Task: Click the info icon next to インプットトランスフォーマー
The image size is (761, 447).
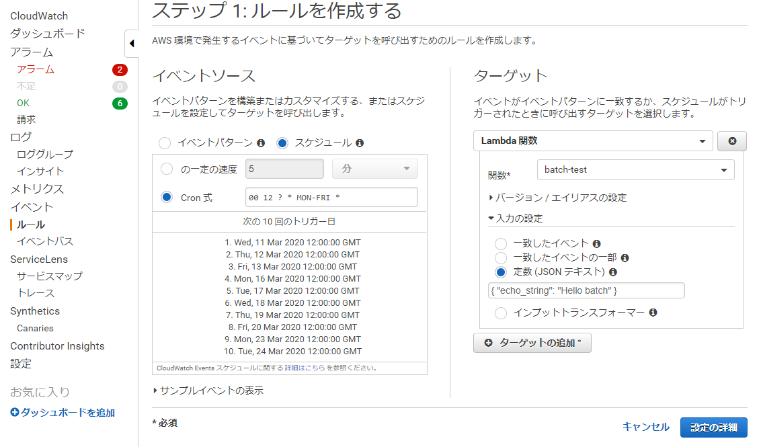Action: click(x=653, y=313)
